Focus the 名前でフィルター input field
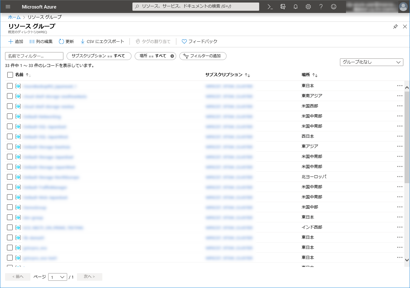Image resolution: width=410 pixels, height=288 pixels. pos(34,56)
